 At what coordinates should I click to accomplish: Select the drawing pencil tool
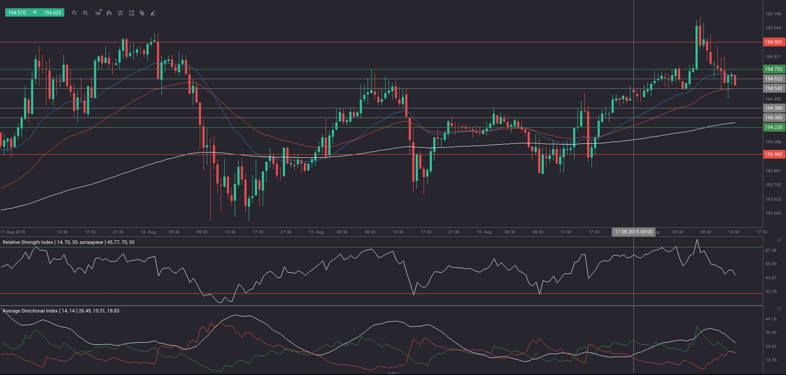(x=153, y=13)
